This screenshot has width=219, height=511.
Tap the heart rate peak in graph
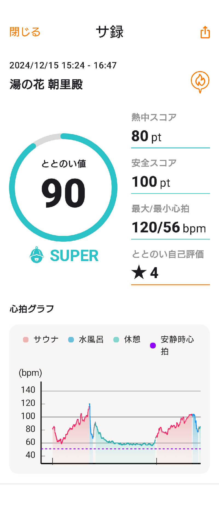click(90, 404)
